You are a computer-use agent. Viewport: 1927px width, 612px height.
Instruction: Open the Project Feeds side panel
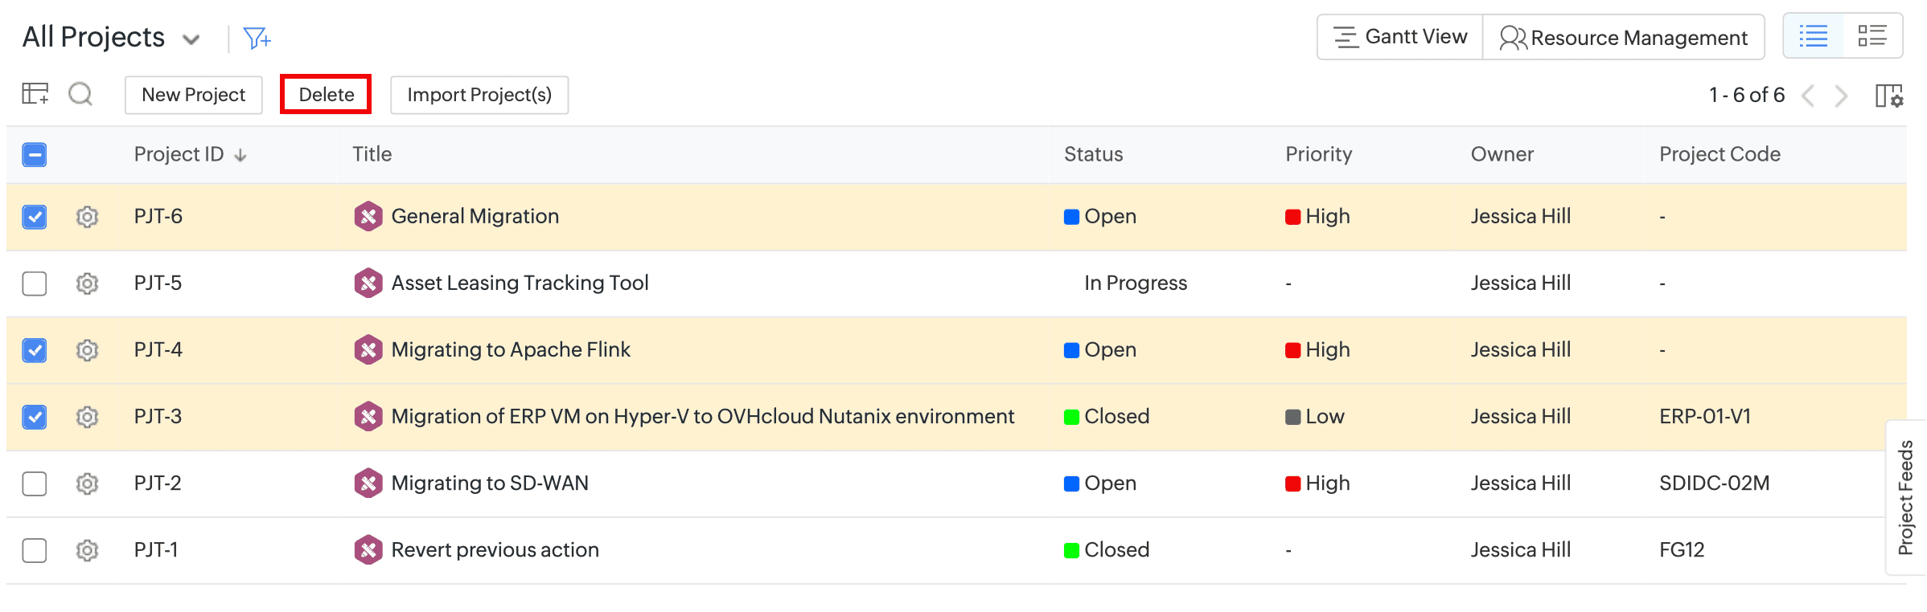(x=1905, y=497)
